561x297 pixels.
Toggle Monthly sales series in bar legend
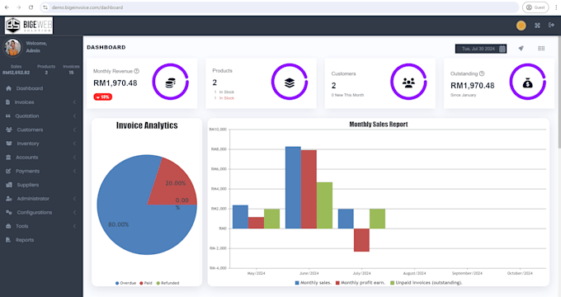(x=313, y=283)
